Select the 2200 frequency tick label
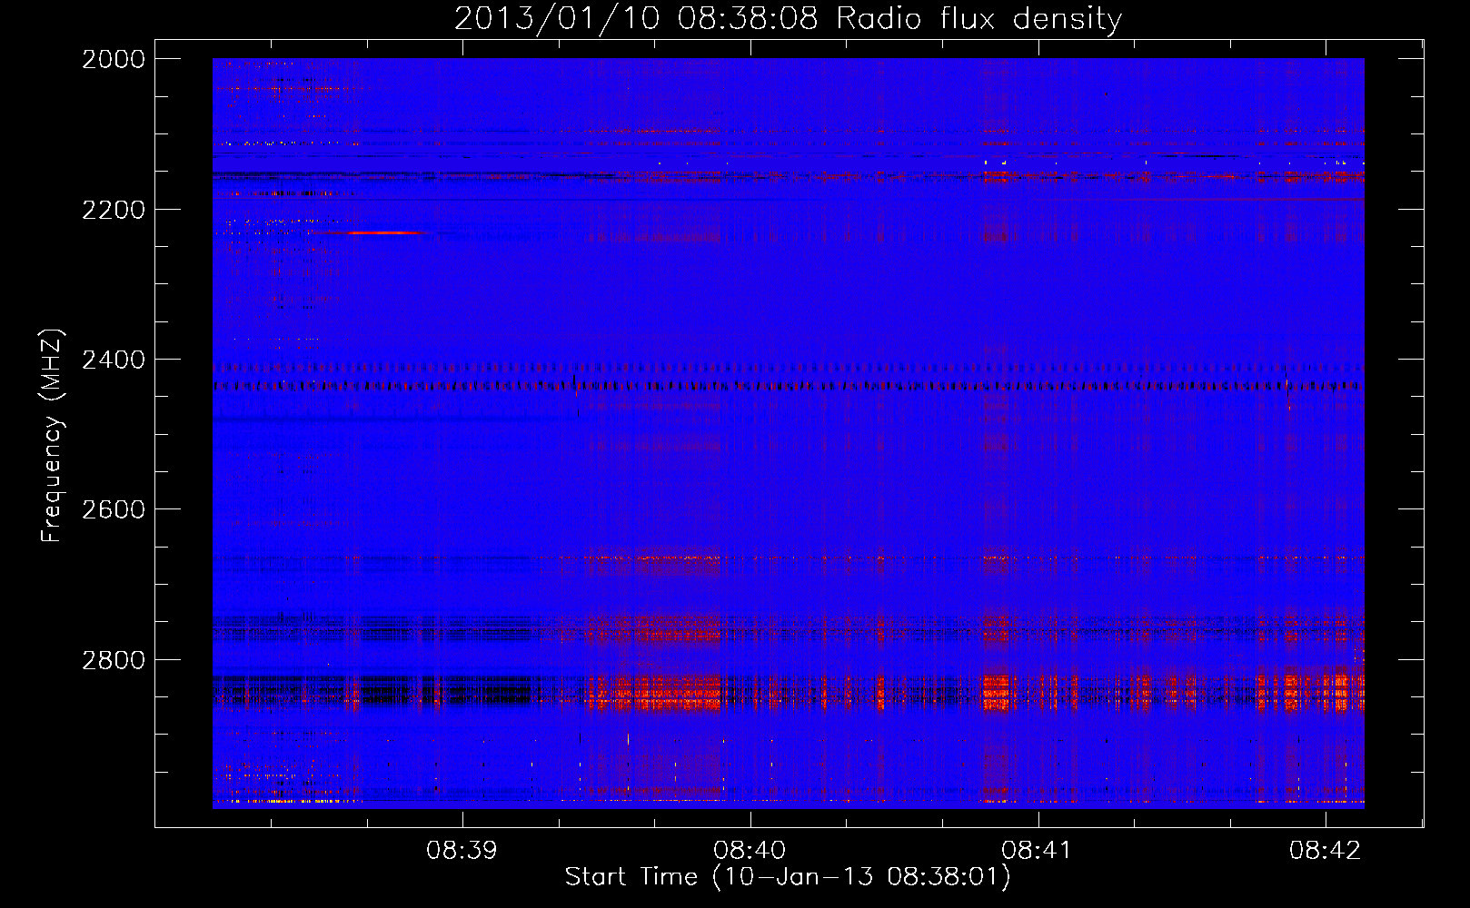 point(114,210)
